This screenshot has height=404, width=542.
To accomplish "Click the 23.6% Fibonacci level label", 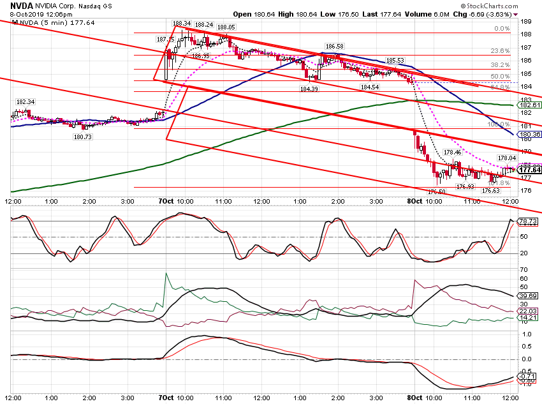I will [x=500, y=51].
